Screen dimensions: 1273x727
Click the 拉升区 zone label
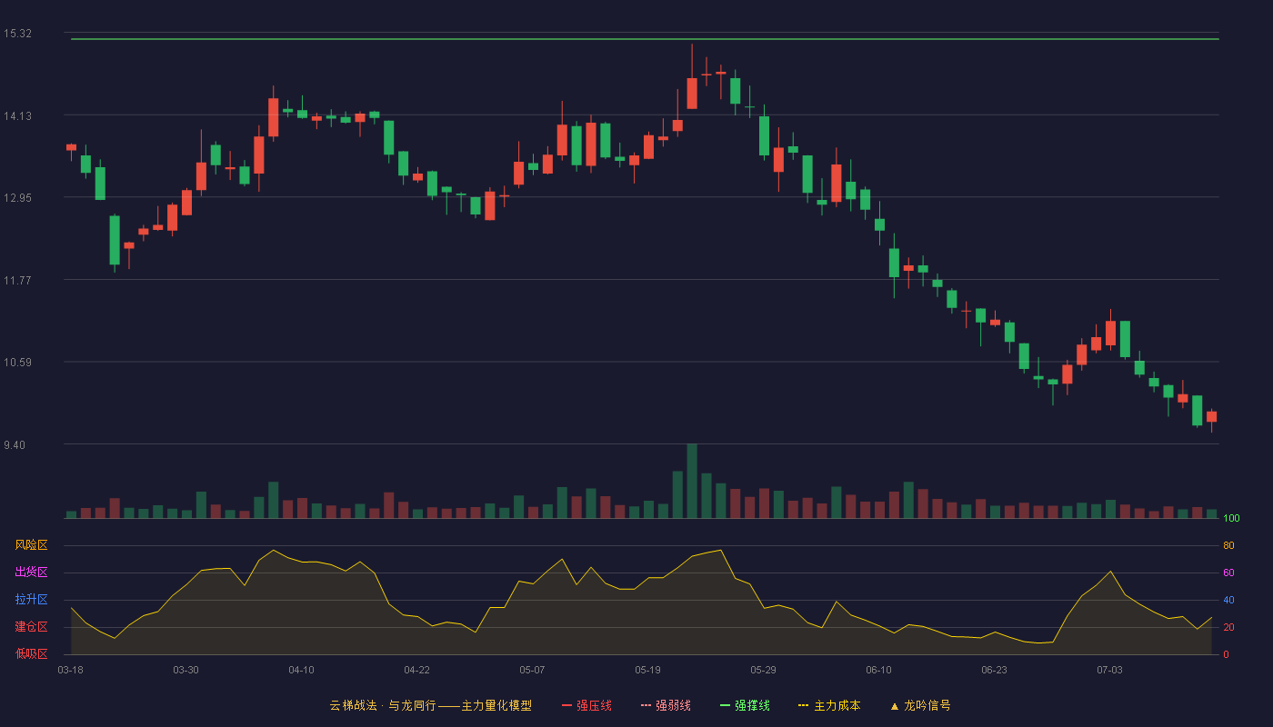pyautogui.click(x=31, y=600)
